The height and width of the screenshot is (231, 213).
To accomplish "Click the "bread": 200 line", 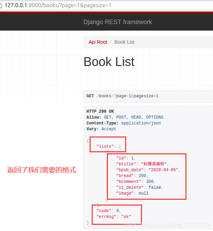I will coord(132,176).
